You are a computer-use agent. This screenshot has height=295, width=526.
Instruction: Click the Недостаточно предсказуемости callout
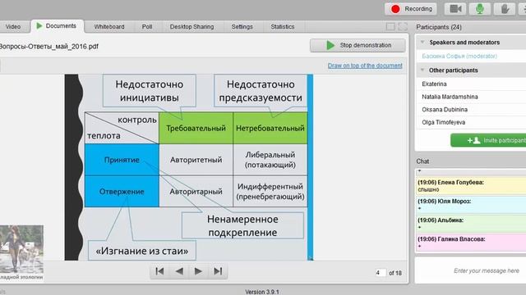coord(261,91)
